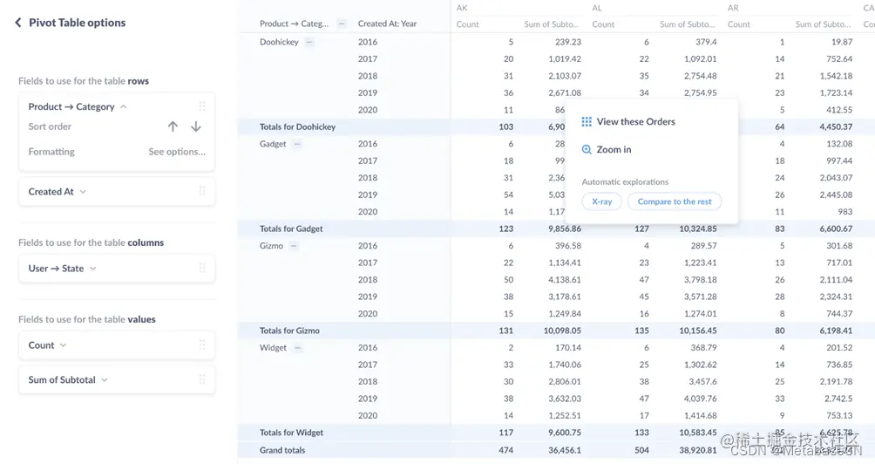The image size is (875, 464).
Task: Select View these Orders in popup
Action: tap(635, 122)
